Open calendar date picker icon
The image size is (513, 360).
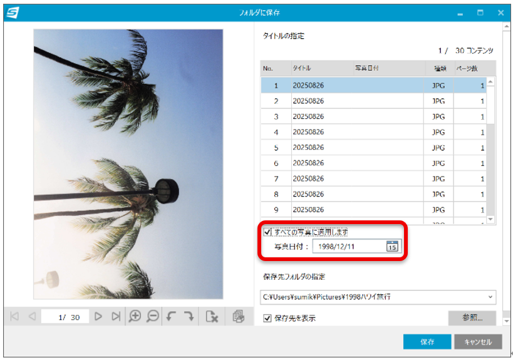(392, 246)
